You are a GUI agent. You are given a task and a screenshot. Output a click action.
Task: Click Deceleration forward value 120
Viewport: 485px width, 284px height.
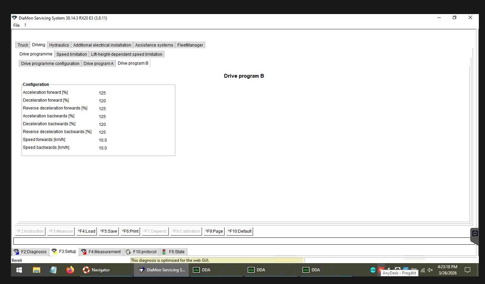coord(102,101)
